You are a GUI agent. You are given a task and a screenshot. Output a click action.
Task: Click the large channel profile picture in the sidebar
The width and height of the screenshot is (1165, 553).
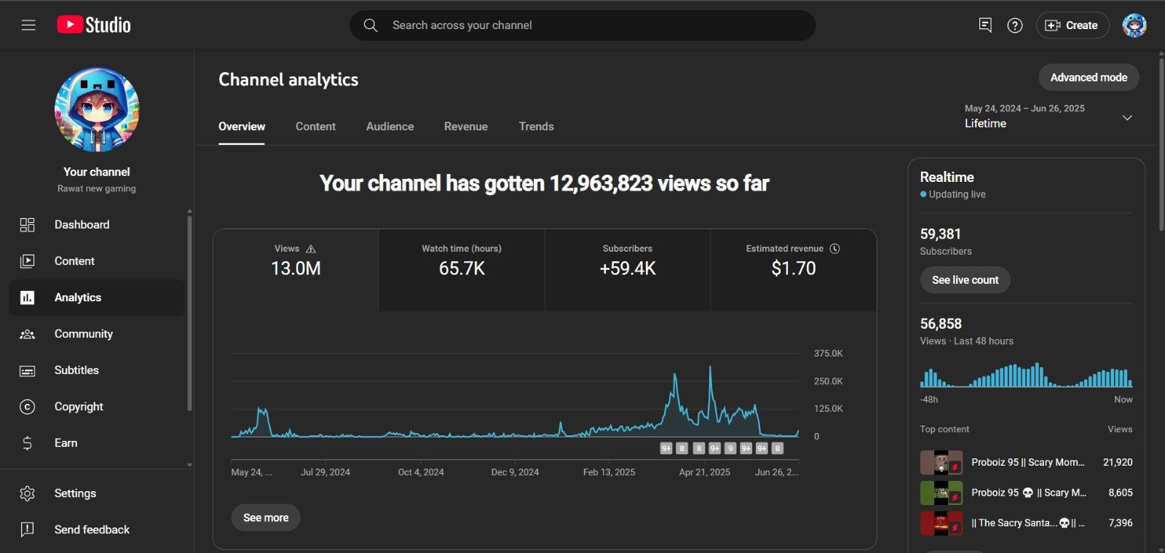(97, 110)
